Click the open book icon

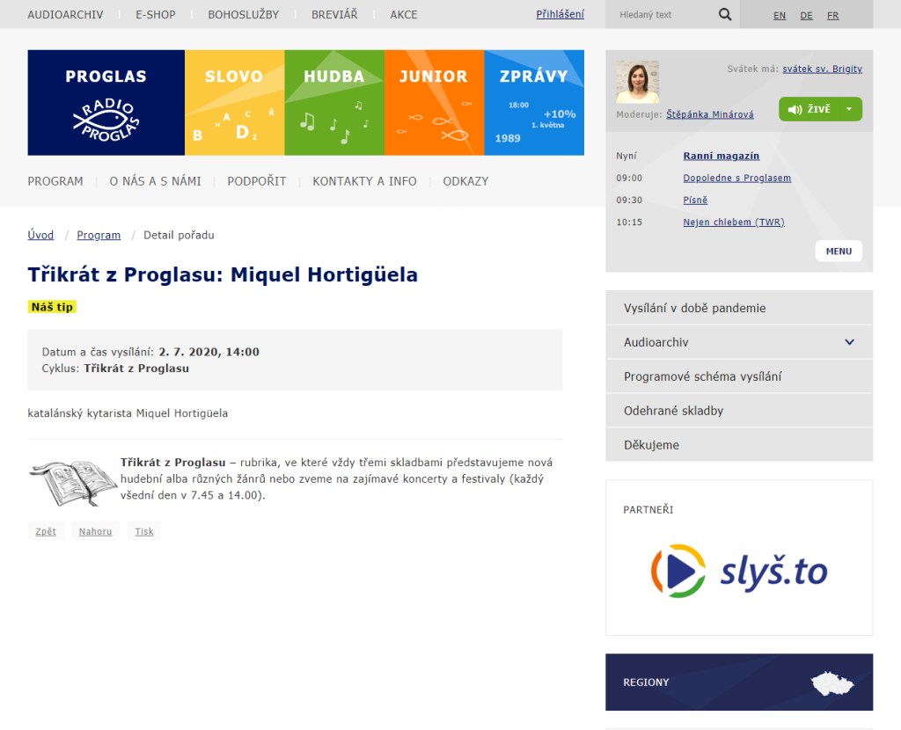[72, 482]
